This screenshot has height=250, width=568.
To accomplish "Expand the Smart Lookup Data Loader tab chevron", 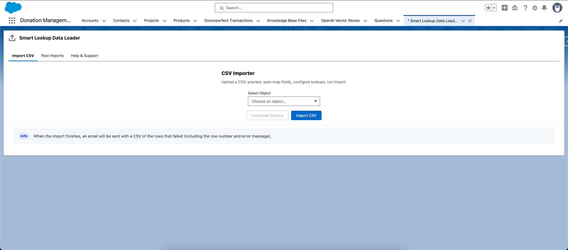I will coord(463,21).
